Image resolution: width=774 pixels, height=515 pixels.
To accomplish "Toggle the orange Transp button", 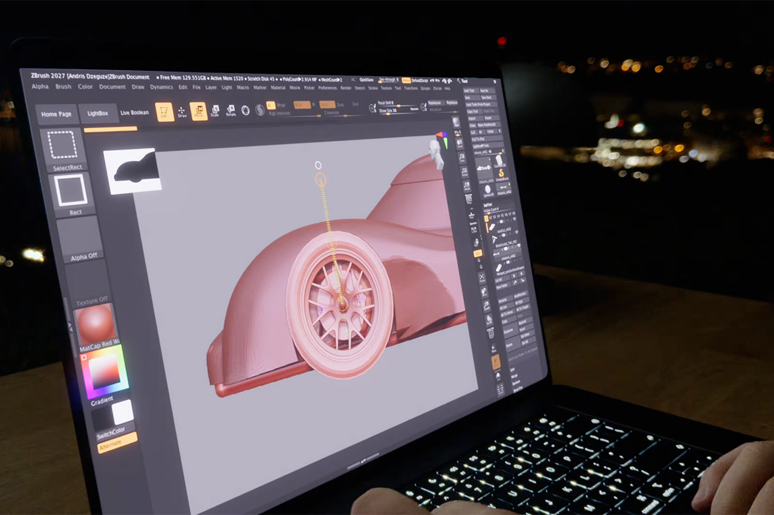I will tap(495, 362).
